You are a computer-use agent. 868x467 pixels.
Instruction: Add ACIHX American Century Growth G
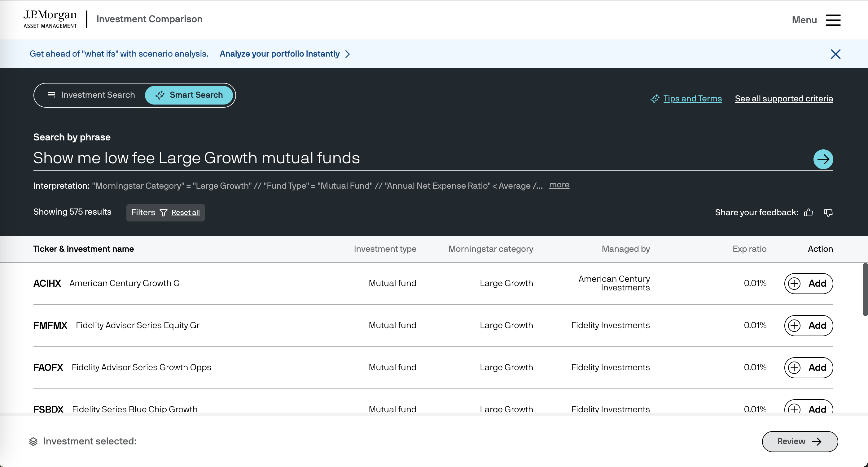click(x=808, y=283)
